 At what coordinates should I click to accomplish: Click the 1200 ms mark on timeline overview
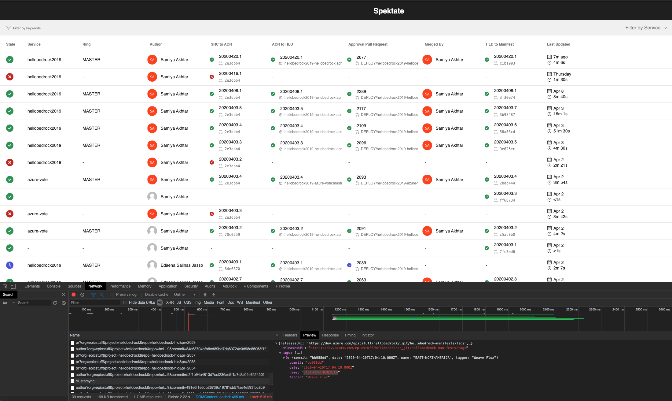[x=340, y=310]
